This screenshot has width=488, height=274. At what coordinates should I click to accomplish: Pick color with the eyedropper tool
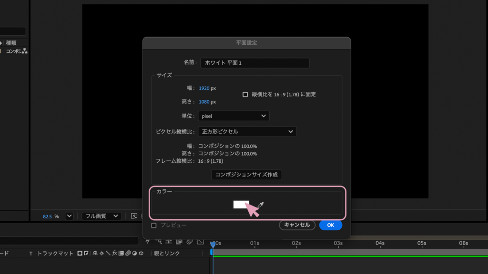click(261, 205)
